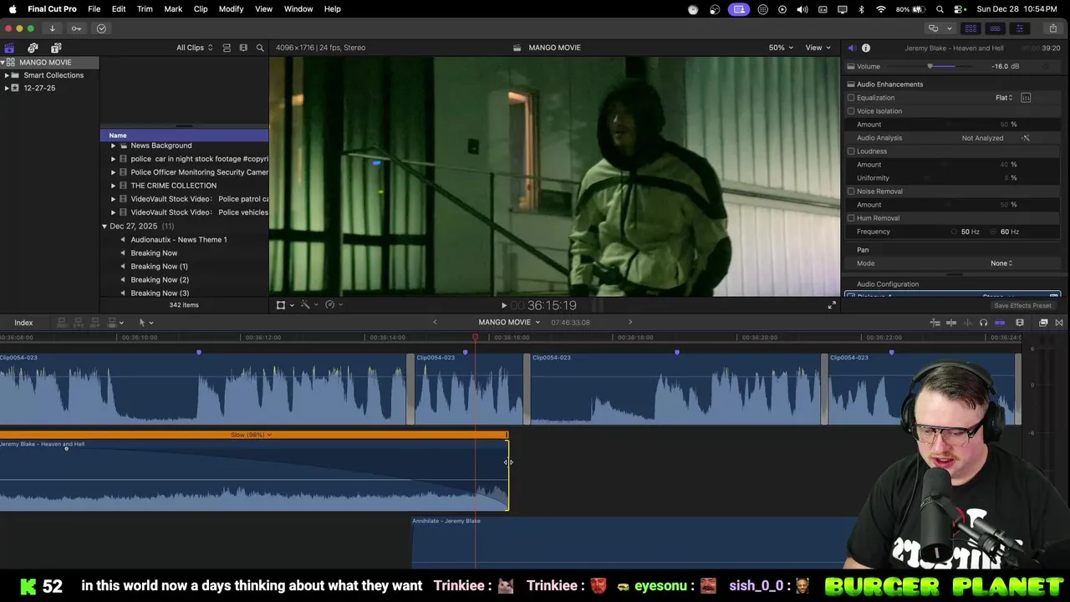The width and height of the screenshot is (1070, 602).
Task: Open timeline clip appearance filmstrip button
Action: [1020, 323]
